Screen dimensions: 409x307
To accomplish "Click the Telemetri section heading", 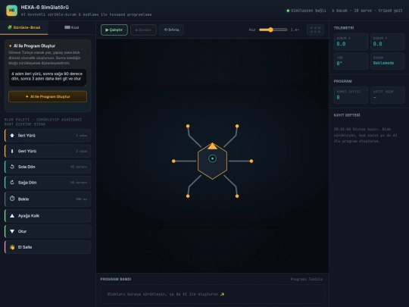I will pyautogui.click(x=344, y=28).
